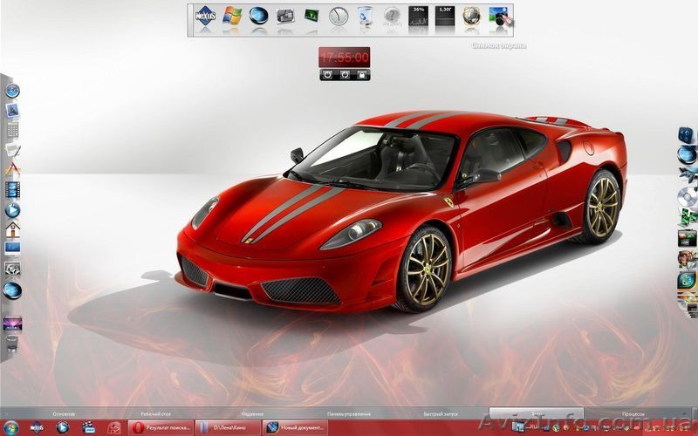Open the purple aurora desktop icon in left dock

click(x=12, y=324)
